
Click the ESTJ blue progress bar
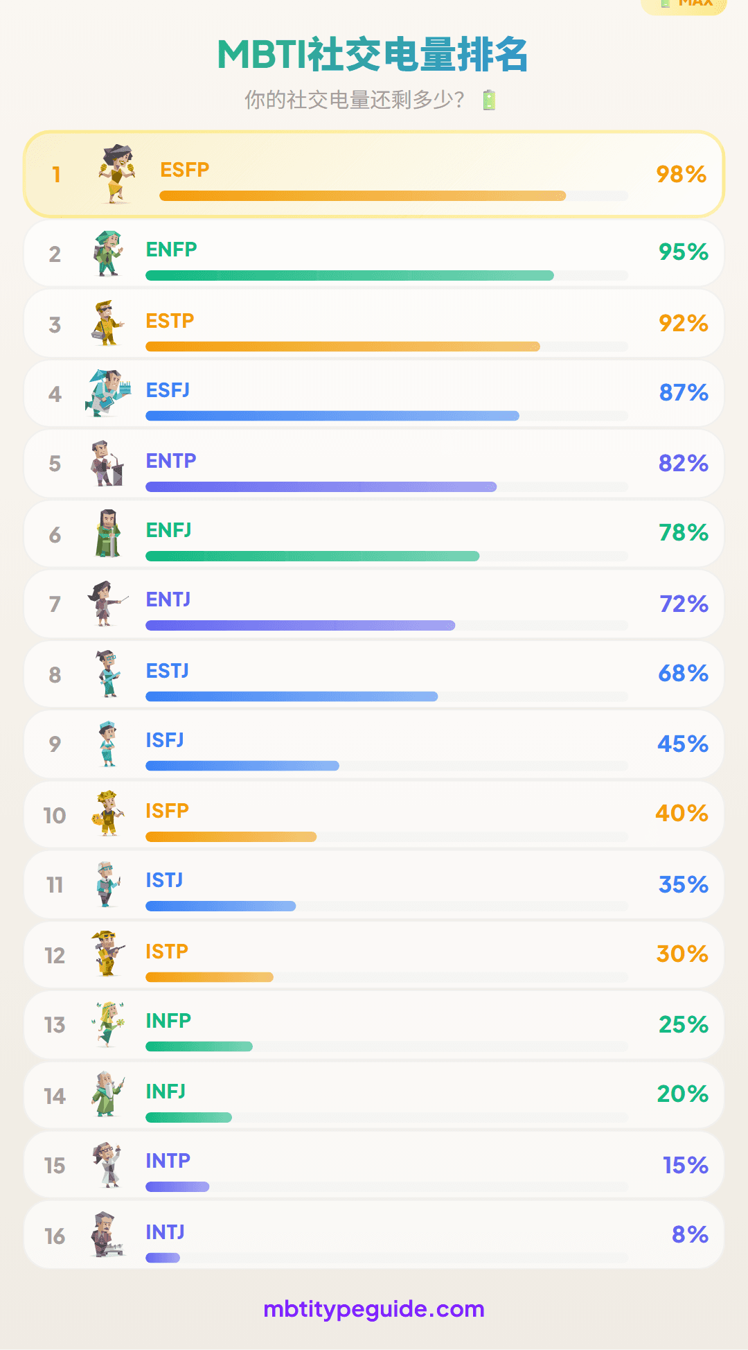tap(292, 696)
